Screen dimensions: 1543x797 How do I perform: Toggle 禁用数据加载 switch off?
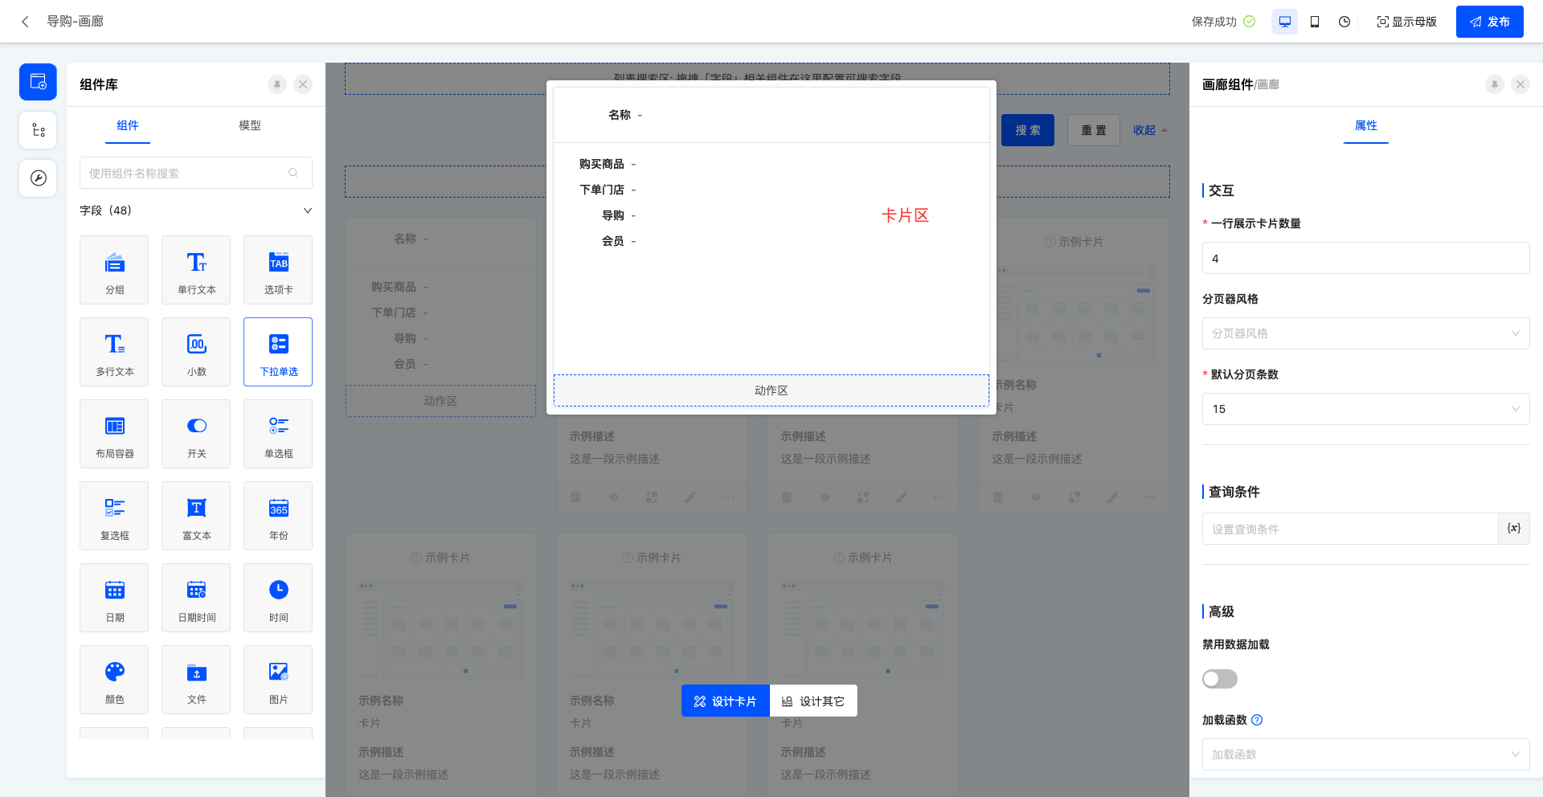click(x=1218, y=679)
